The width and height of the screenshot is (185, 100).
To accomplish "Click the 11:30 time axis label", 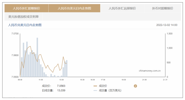I will point(41,80).
